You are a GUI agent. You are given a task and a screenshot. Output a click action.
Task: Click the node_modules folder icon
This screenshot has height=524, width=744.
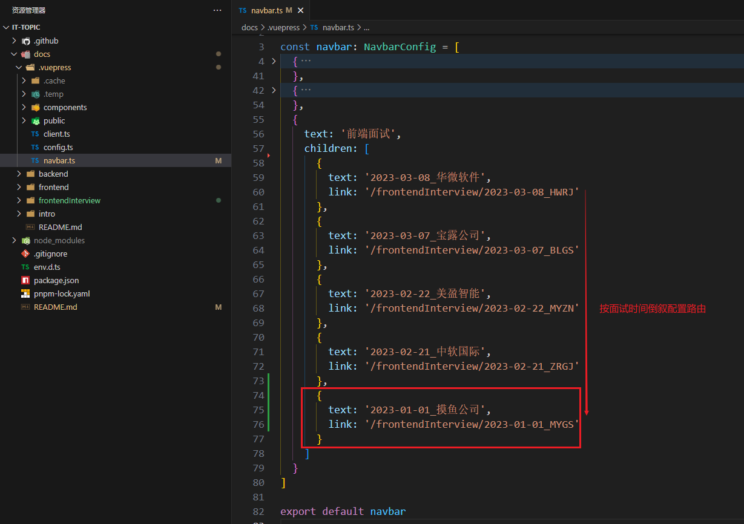(x=25, y=241)
